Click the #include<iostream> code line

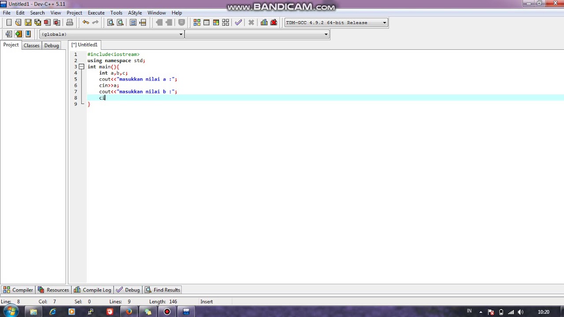coord(113,54)
